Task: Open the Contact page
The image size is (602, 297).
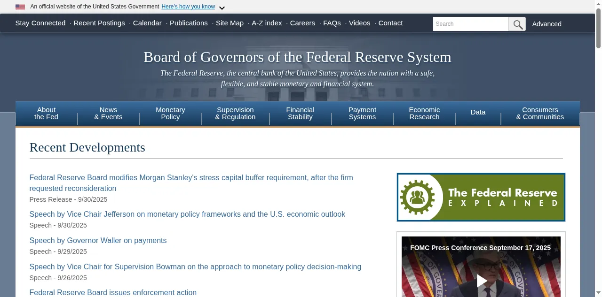Action: [390, 23]
